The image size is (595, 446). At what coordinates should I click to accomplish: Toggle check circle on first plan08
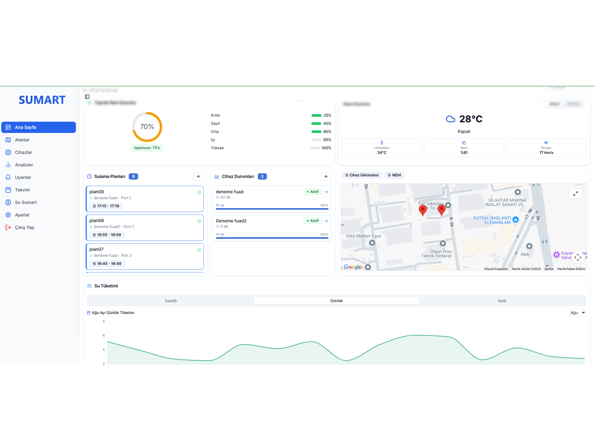click(x=199, y=192)
